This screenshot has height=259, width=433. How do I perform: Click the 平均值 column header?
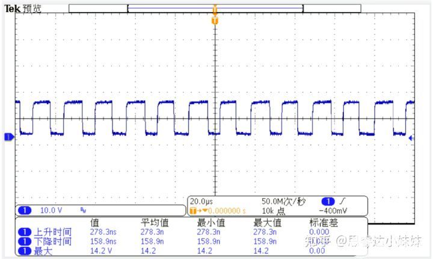point(155,222)
